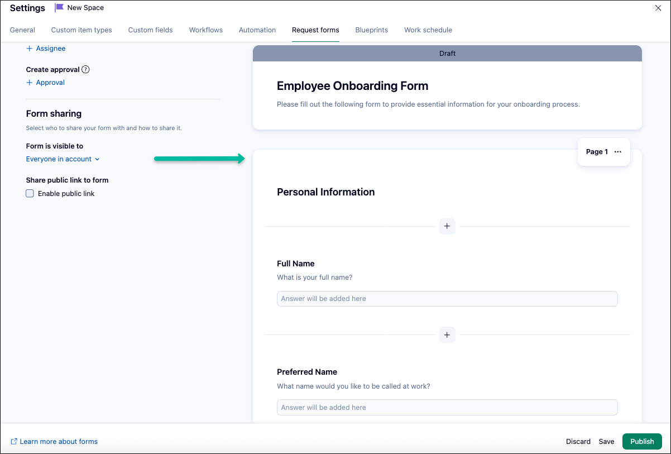The image size is (671, 454).
Task: Open the Custom fields tab
Action: (150, 30)
